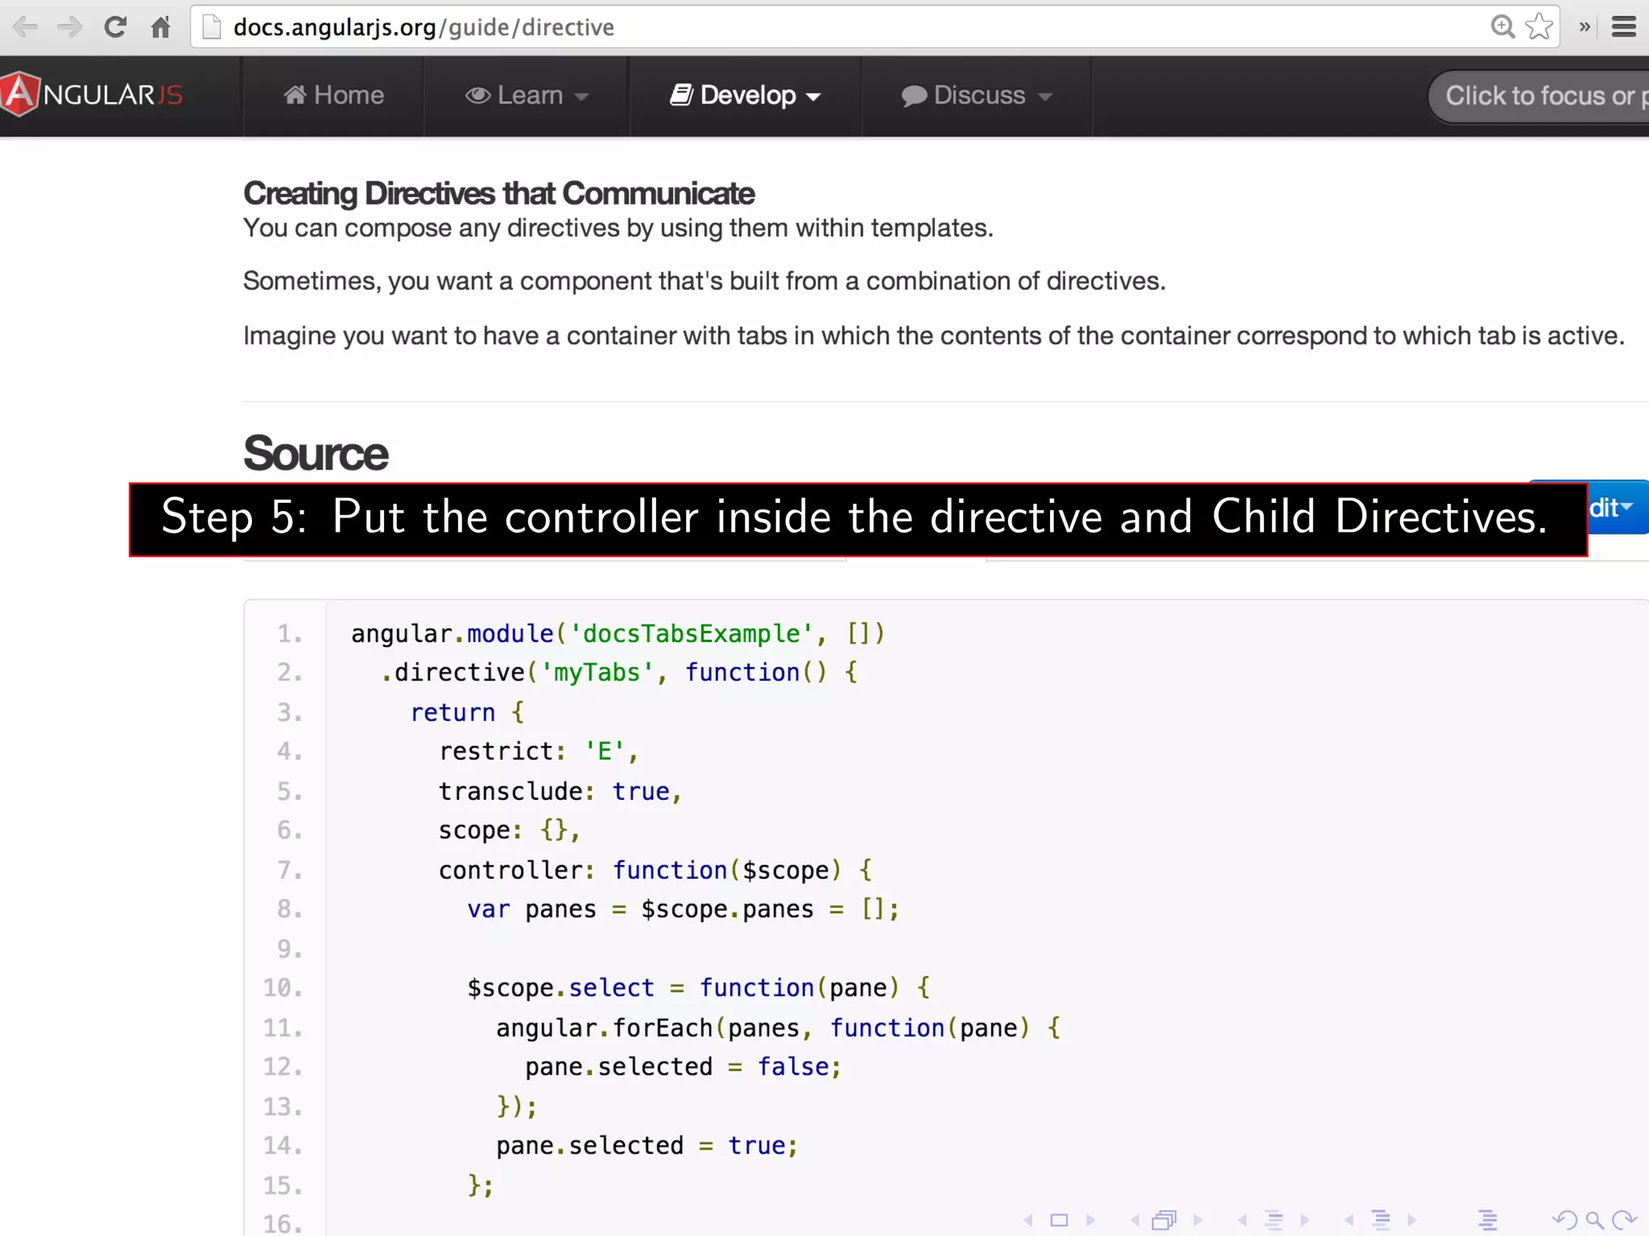This screenshot has width=1649, height=1236.
Task: Click the Beamer subsection lines icon
Action: (x=1274, y=1221)
